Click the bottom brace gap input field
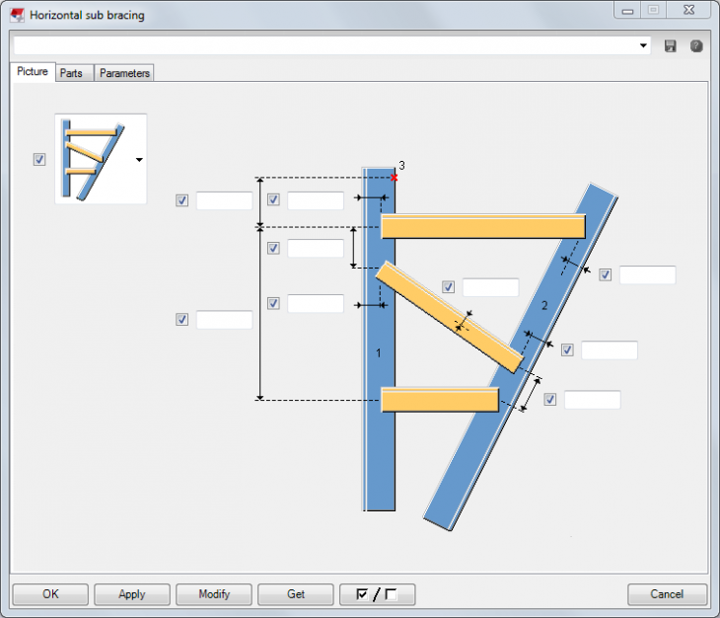Screen dimensions: 720x618 pos(593,400)
